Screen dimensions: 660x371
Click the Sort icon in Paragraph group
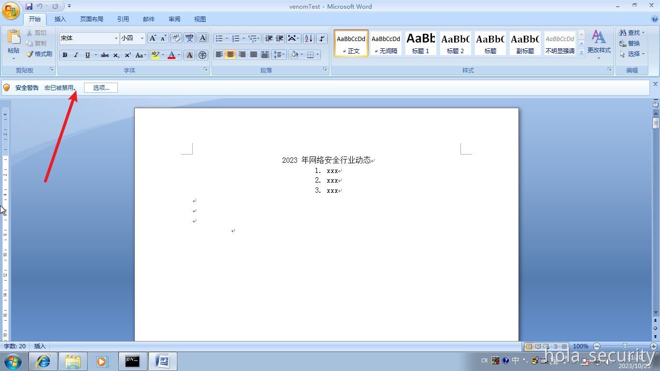point(308,38)
